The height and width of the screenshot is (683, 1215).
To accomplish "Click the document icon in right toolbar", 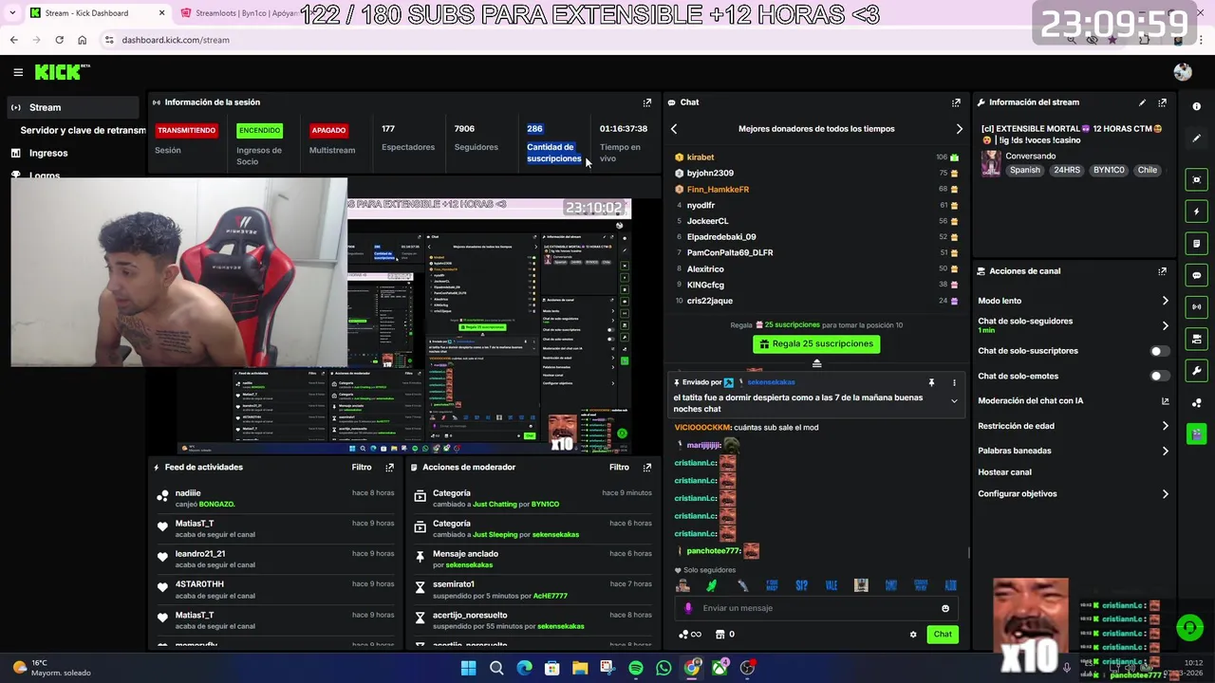I will coord(1196,244).
